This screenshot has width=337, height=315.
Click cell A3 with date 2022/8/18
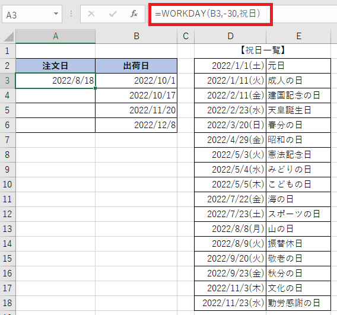tap(55, 81)
